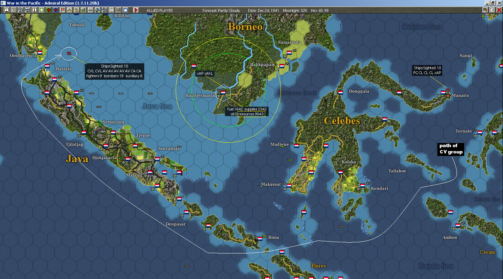Click the 'fighters 9 bombers 18 auxiliary 6' text
Image resolution: width=503 pixels, height=279 pixels.
pos(115,76)
